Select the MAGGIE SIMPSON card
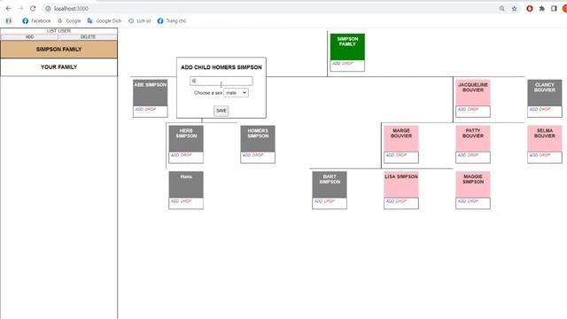The image size is (567, 319). pos(473,184)
